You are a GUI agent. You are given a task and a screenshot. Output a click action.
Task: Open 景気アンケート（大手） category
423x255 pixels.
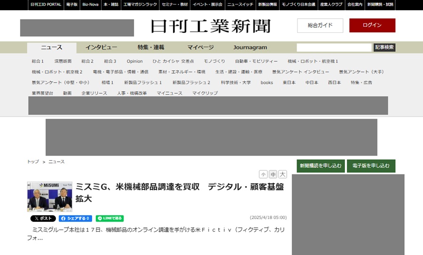point(361,72)
